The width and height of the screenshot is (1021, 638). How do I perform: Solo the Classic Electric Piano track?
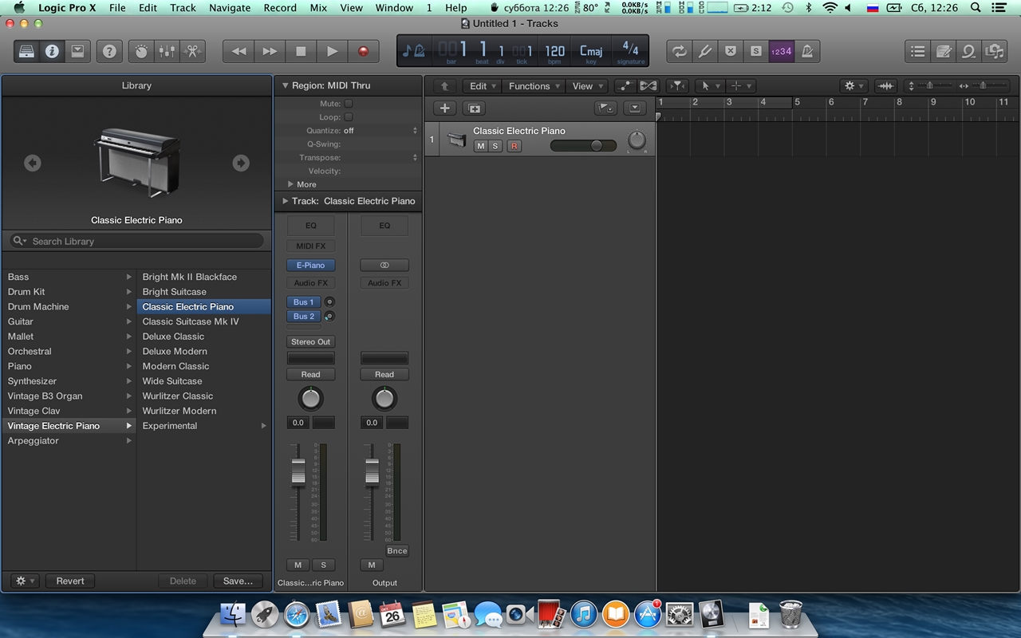click(495, 146)
